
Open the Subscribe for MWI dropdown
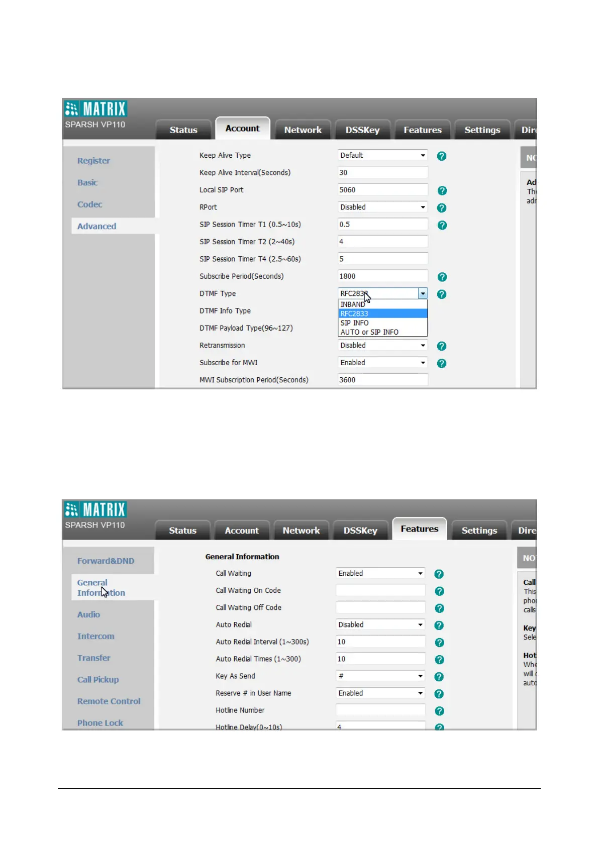click(382, 362)
